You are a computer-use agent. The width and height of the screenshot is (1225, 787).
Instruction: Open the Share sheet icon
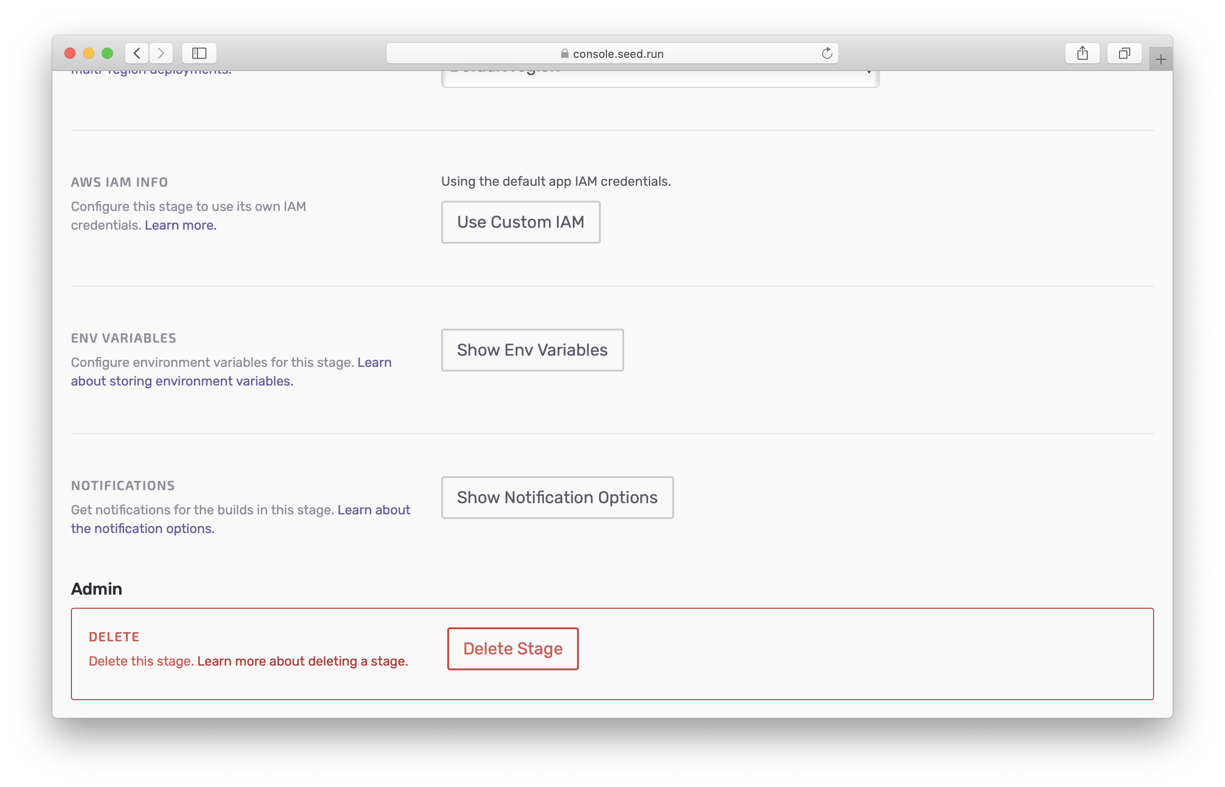pos(1082,53)
